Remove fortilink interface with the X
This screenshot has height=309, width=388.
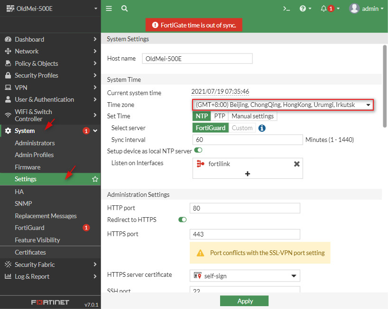296,164
